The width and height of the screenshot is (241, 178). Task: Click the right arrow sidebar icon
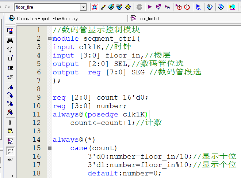10,176
